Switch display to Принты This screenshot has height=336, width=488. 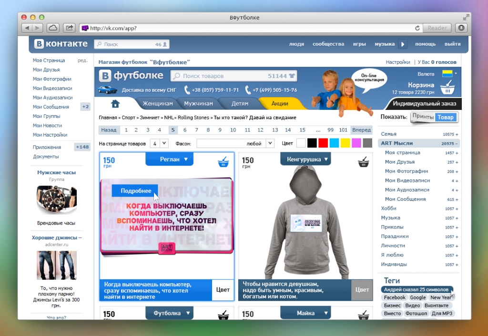tap(423, 117)
